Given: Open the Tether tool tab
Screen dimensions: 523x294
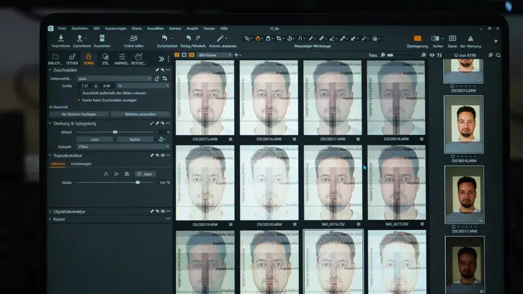Looking at the screenshot, I should coord(72,59).
